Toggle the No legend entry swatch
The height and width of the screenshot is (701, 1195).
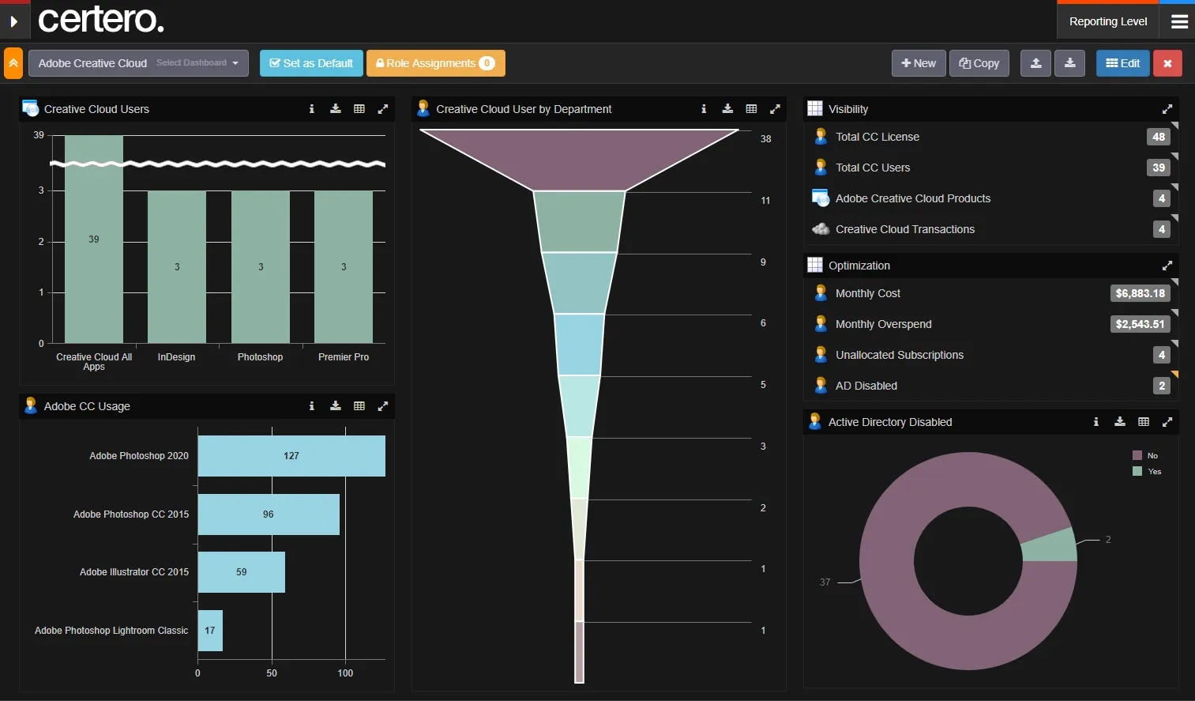(1137, 455)
